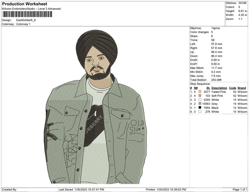
Task: Click the Left value '57.8 mm'
Action: [217, 44]
